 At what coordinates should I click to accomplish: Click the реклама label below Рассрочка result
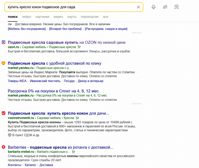(x=136, y=104)
